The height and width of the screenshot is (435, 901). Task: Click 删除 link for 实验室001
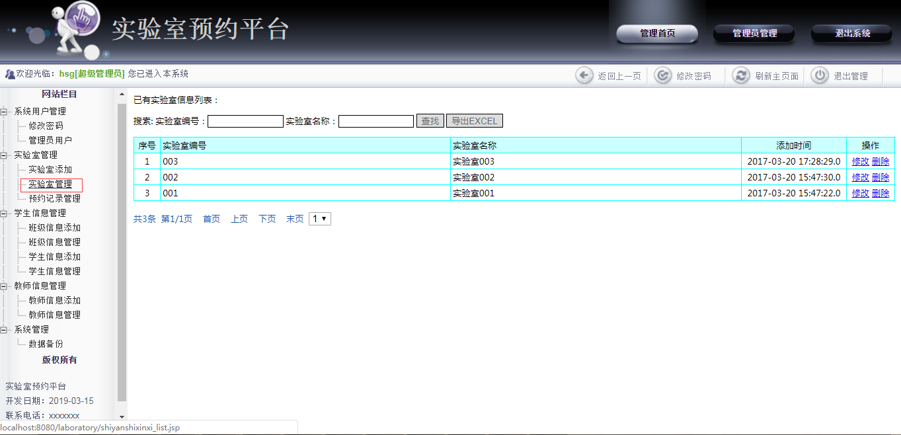[881, 193]
